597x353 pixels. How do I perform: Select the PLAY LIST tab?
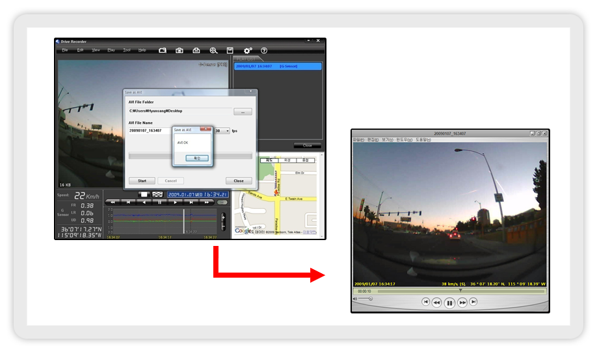pyautogui.click(x=246, y=59)
